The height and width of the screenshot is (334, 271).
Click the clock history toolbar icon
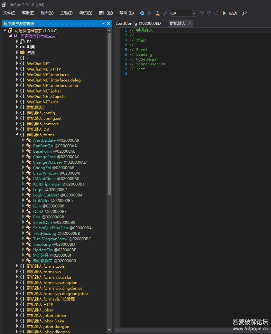216,13
